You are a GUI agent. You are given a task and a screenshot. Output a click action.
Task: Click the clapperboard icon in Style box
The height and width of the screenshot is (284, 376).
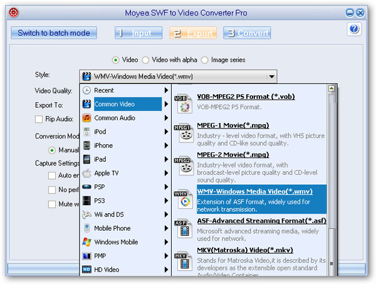coord(86,76)
